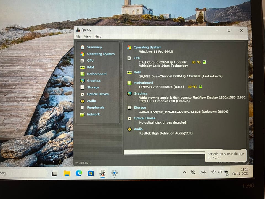The width and height of the screenshot is (265, 199).
Task: Select Summary in the sidebar
Action: (x=94, y=47)
